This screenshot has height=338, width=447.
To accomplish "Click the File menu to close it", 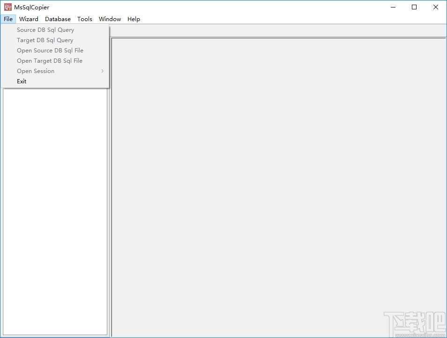I will 8,19.
